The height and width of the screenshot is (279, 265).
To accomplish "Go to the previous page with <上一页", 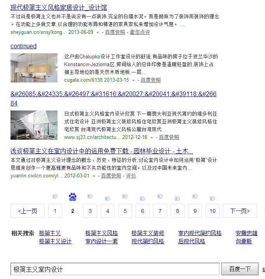I will click(28, 211).
